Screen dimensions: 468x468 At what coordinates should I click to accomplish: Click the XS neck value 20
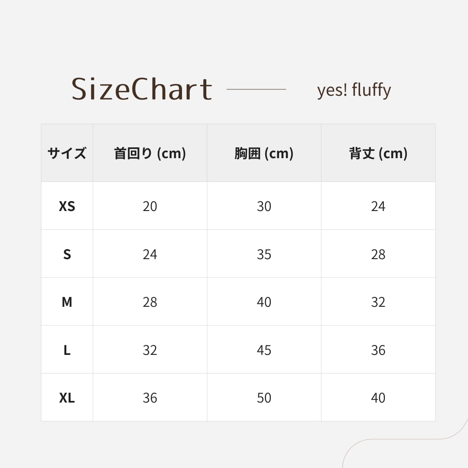[x=150, y=206]
